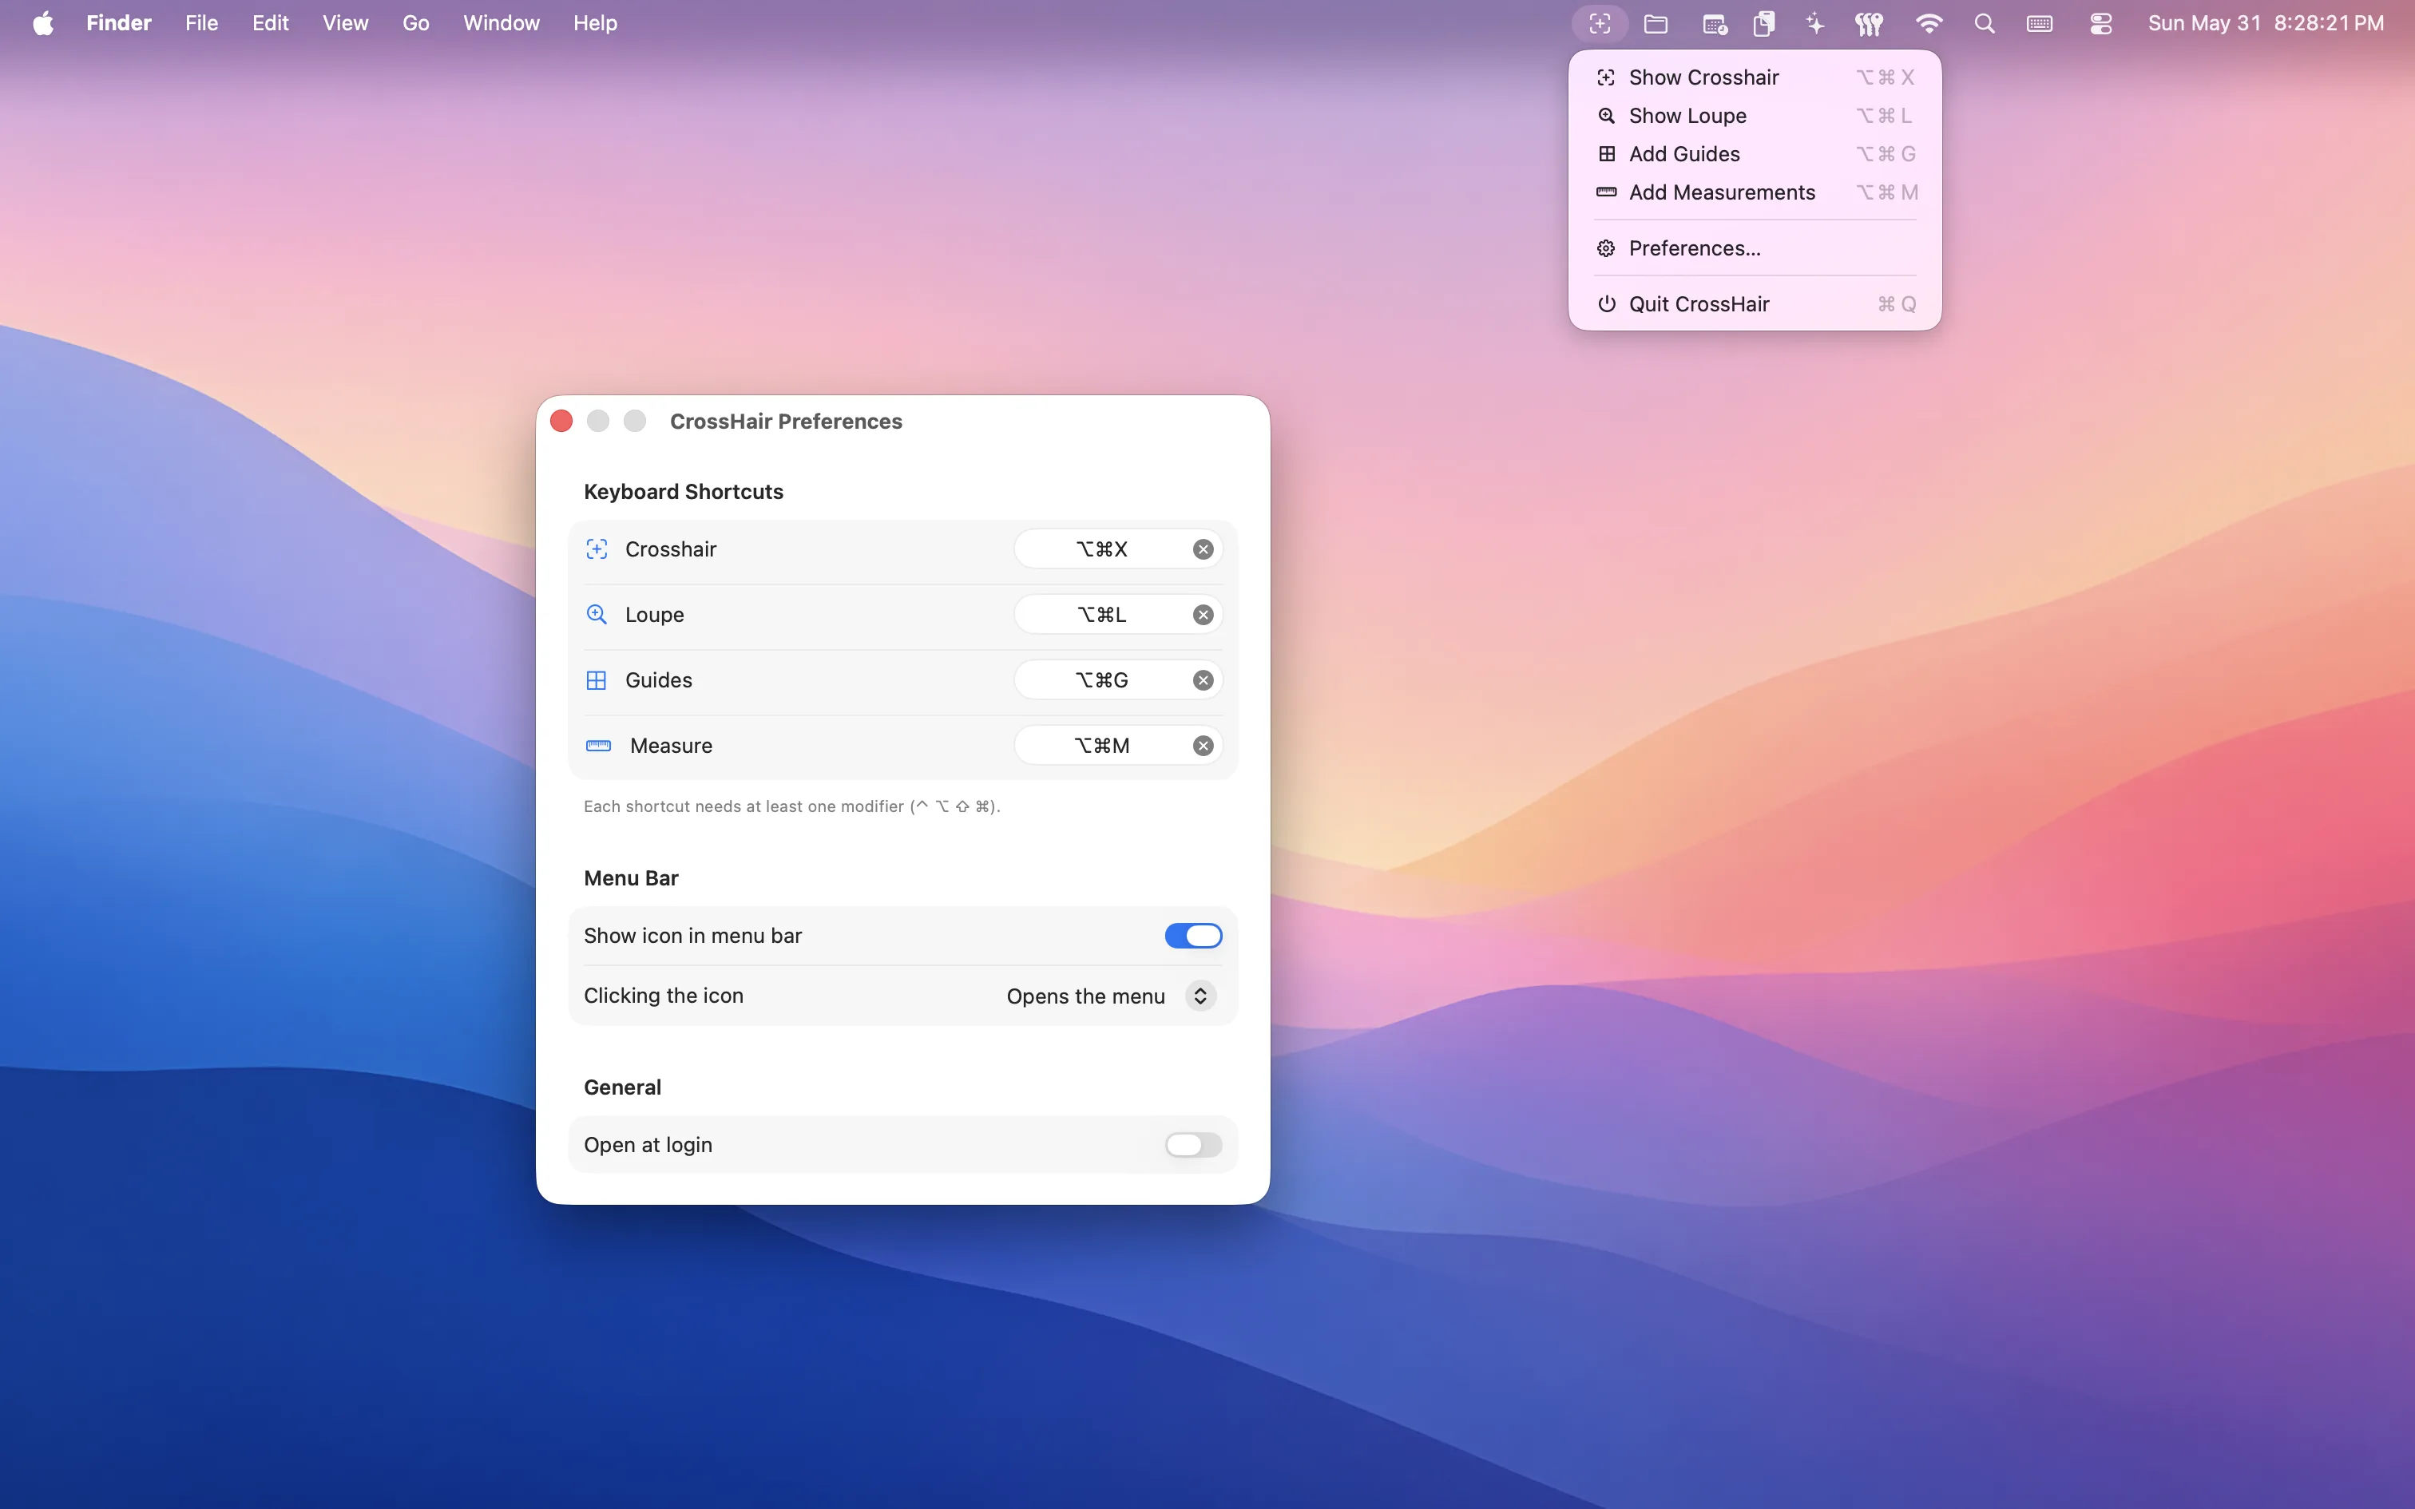Open the File menu
Viewport: 2415px width, 1509px height.
click(x=201, y=23)
